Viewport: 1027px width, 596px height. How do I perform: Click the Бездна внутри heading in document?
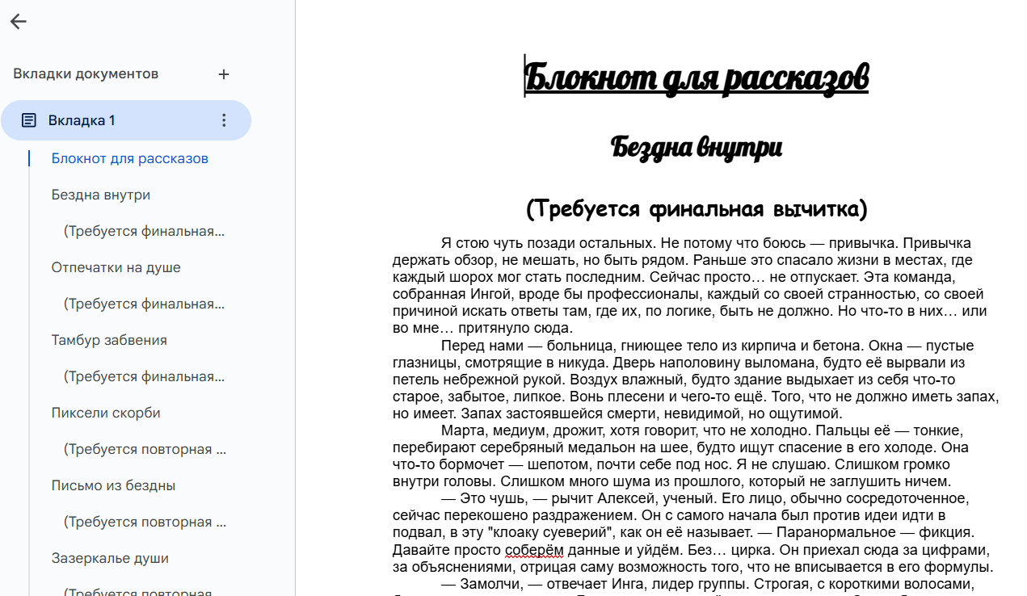point(696,148)
